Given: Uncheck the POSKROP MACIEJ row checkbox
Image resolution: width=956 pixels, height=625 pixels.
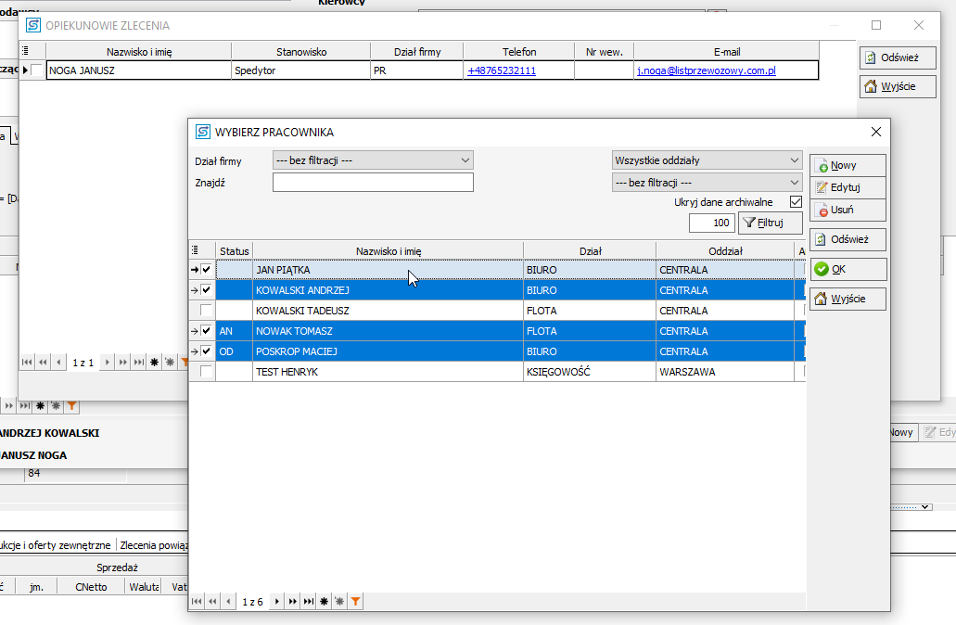Looking at the screenshot, I should pos(206,351).
